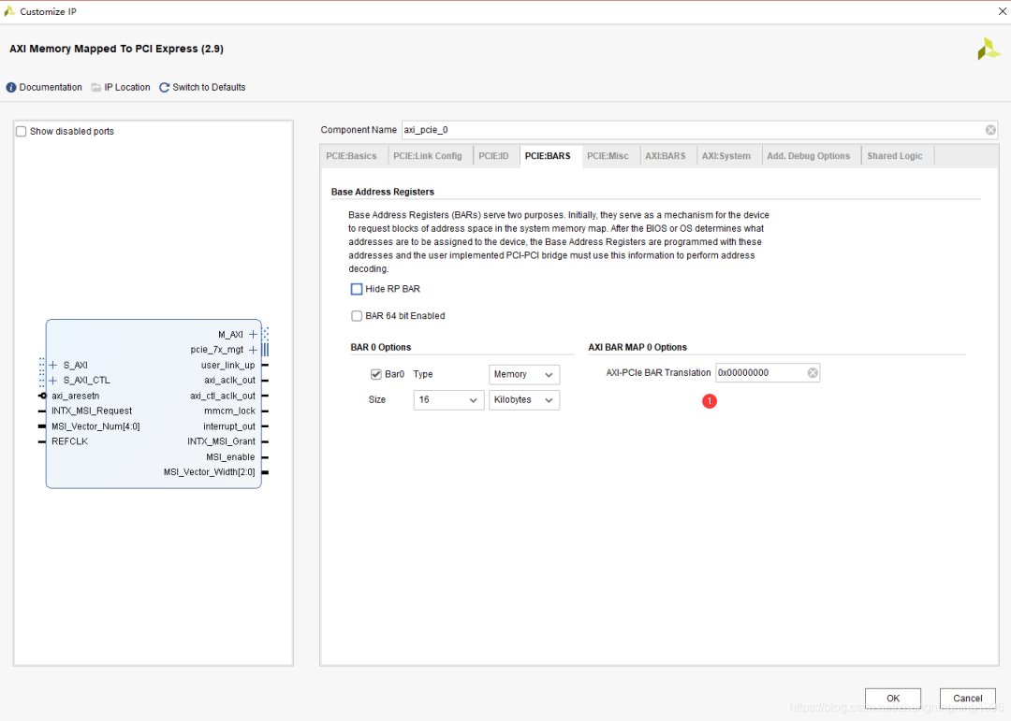Switch to the PCIE:Link Config tab
Viewport: 1011px width, 721px height.
(427, 156)
